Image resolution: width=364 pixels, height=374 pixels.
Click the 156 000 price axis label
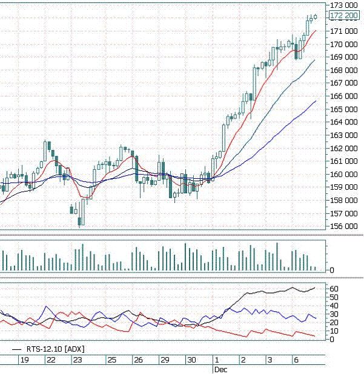(344, 226)
